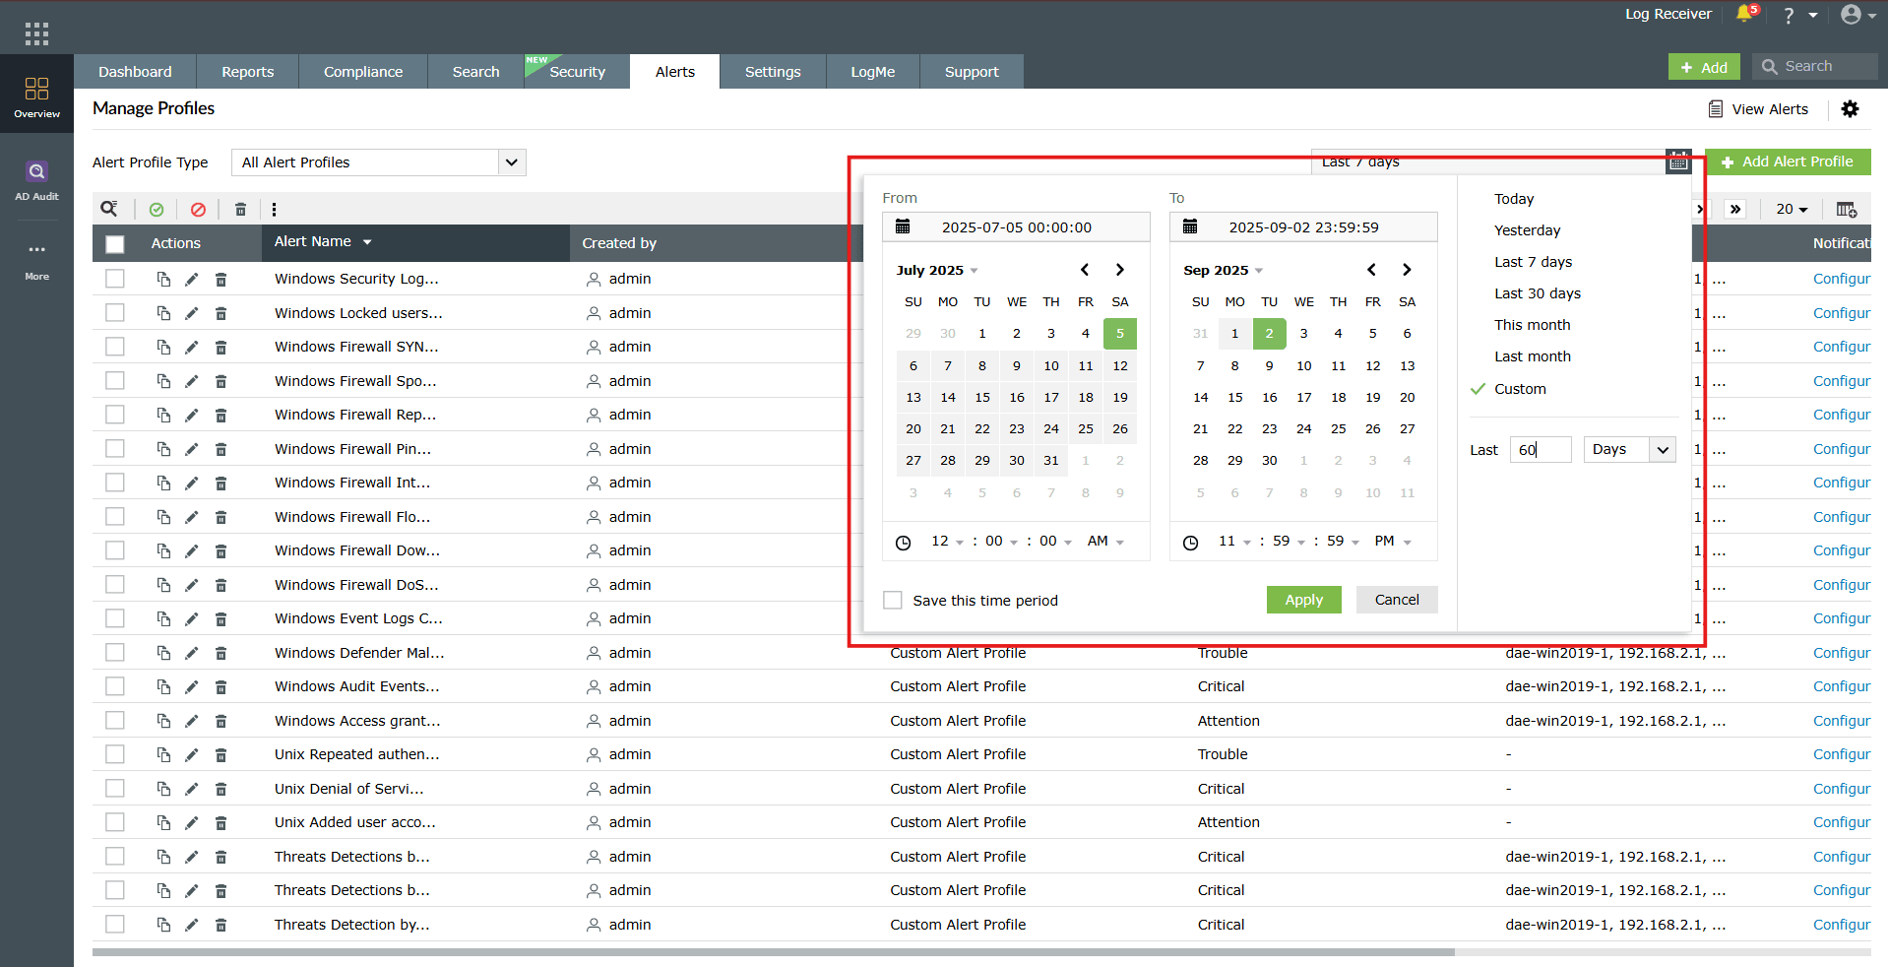Enable Save this time period checkbox

point(893,600)
